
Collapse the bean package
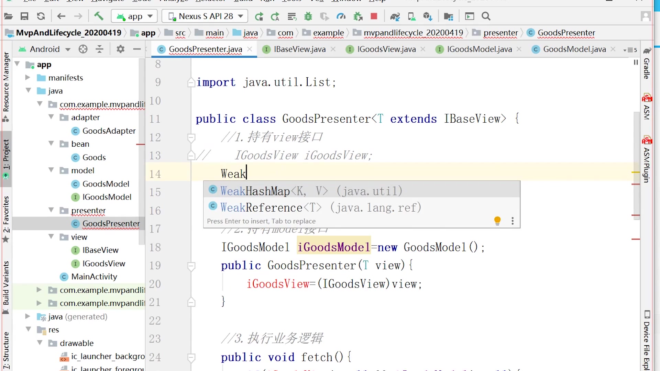51,144
